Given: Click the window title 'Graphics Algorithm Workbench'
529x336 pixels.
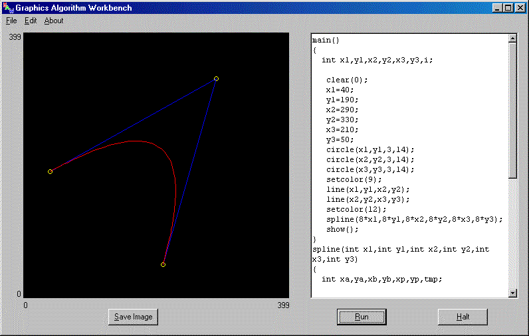Looking at the screenshot, I should [74, 8].
